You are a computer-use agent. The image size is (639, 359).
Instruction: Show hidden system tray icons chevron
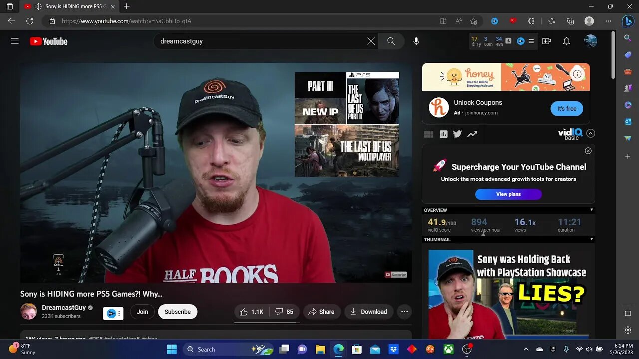click(526, 349)
